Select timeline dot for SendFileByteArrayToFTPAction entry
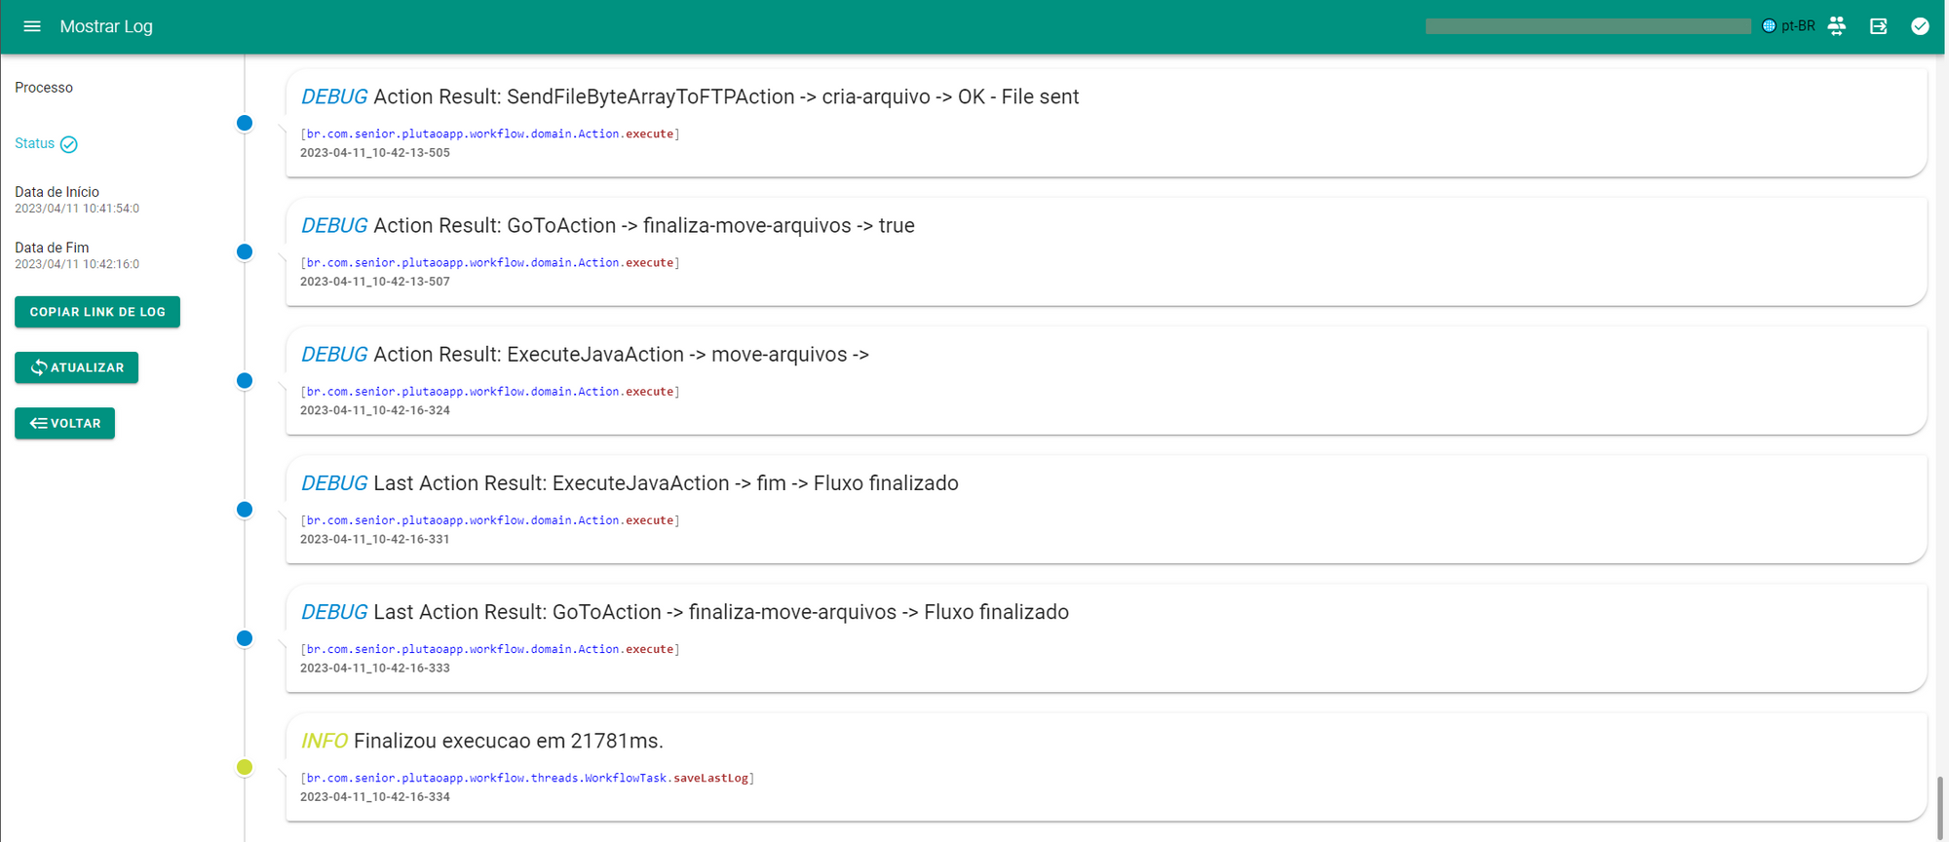 coord(245,123)
